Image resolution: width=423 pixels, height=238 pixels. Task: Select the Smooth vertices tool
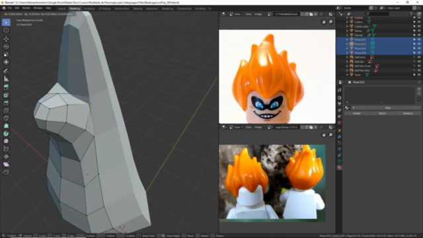[x=6, y=141]
